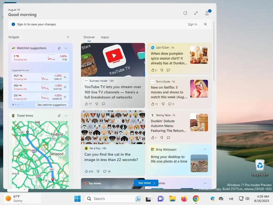The image size is (273, 205).
Task: Like the New on Netflix article
Action: tap(153, 104)
